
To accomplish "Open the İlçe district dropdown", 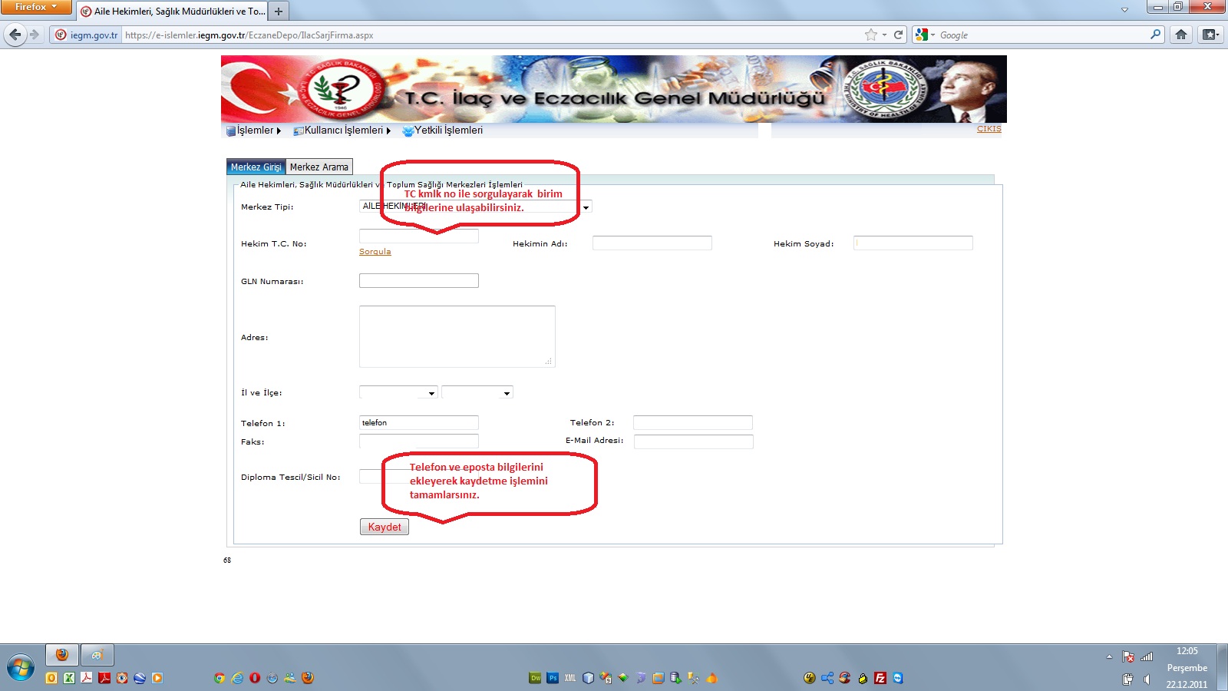I will (507, 393).
